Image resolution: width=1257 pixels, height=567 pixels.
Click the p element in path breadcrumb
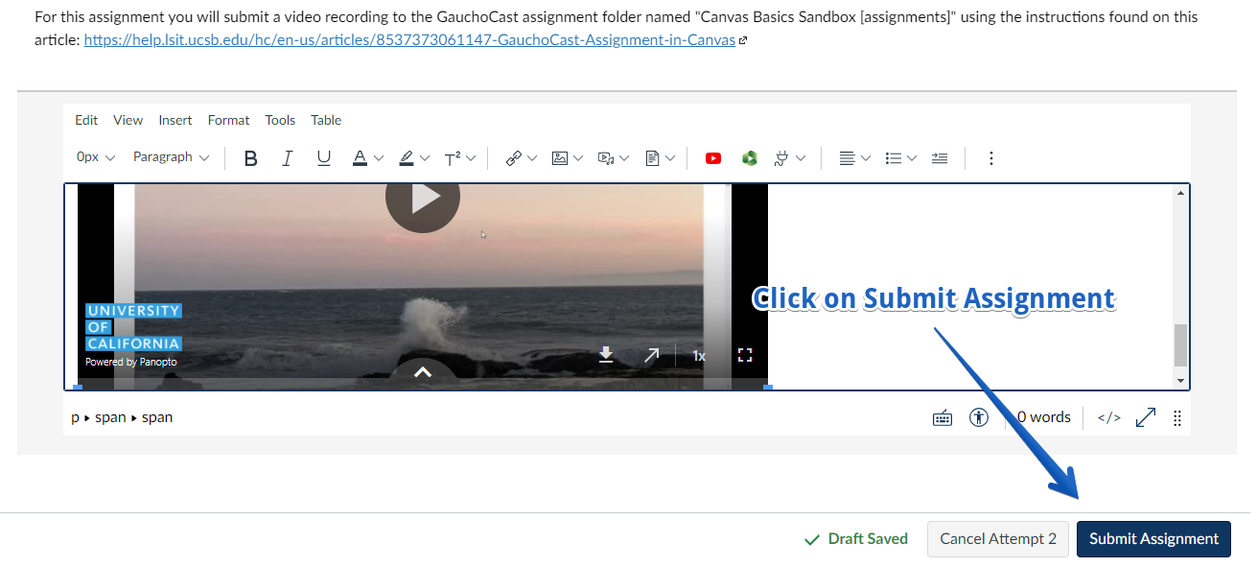tap(75, 418)
